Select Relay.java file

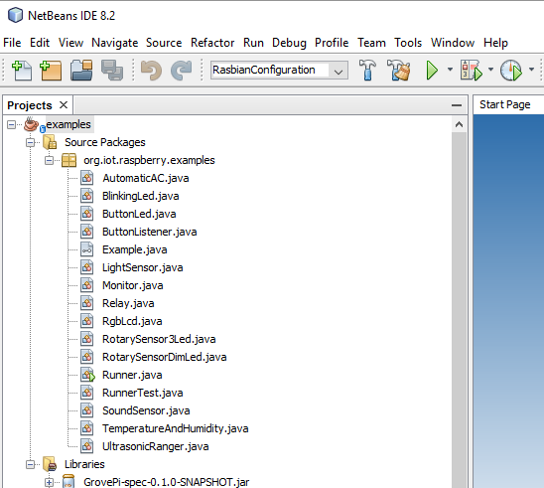coord(128,303)
